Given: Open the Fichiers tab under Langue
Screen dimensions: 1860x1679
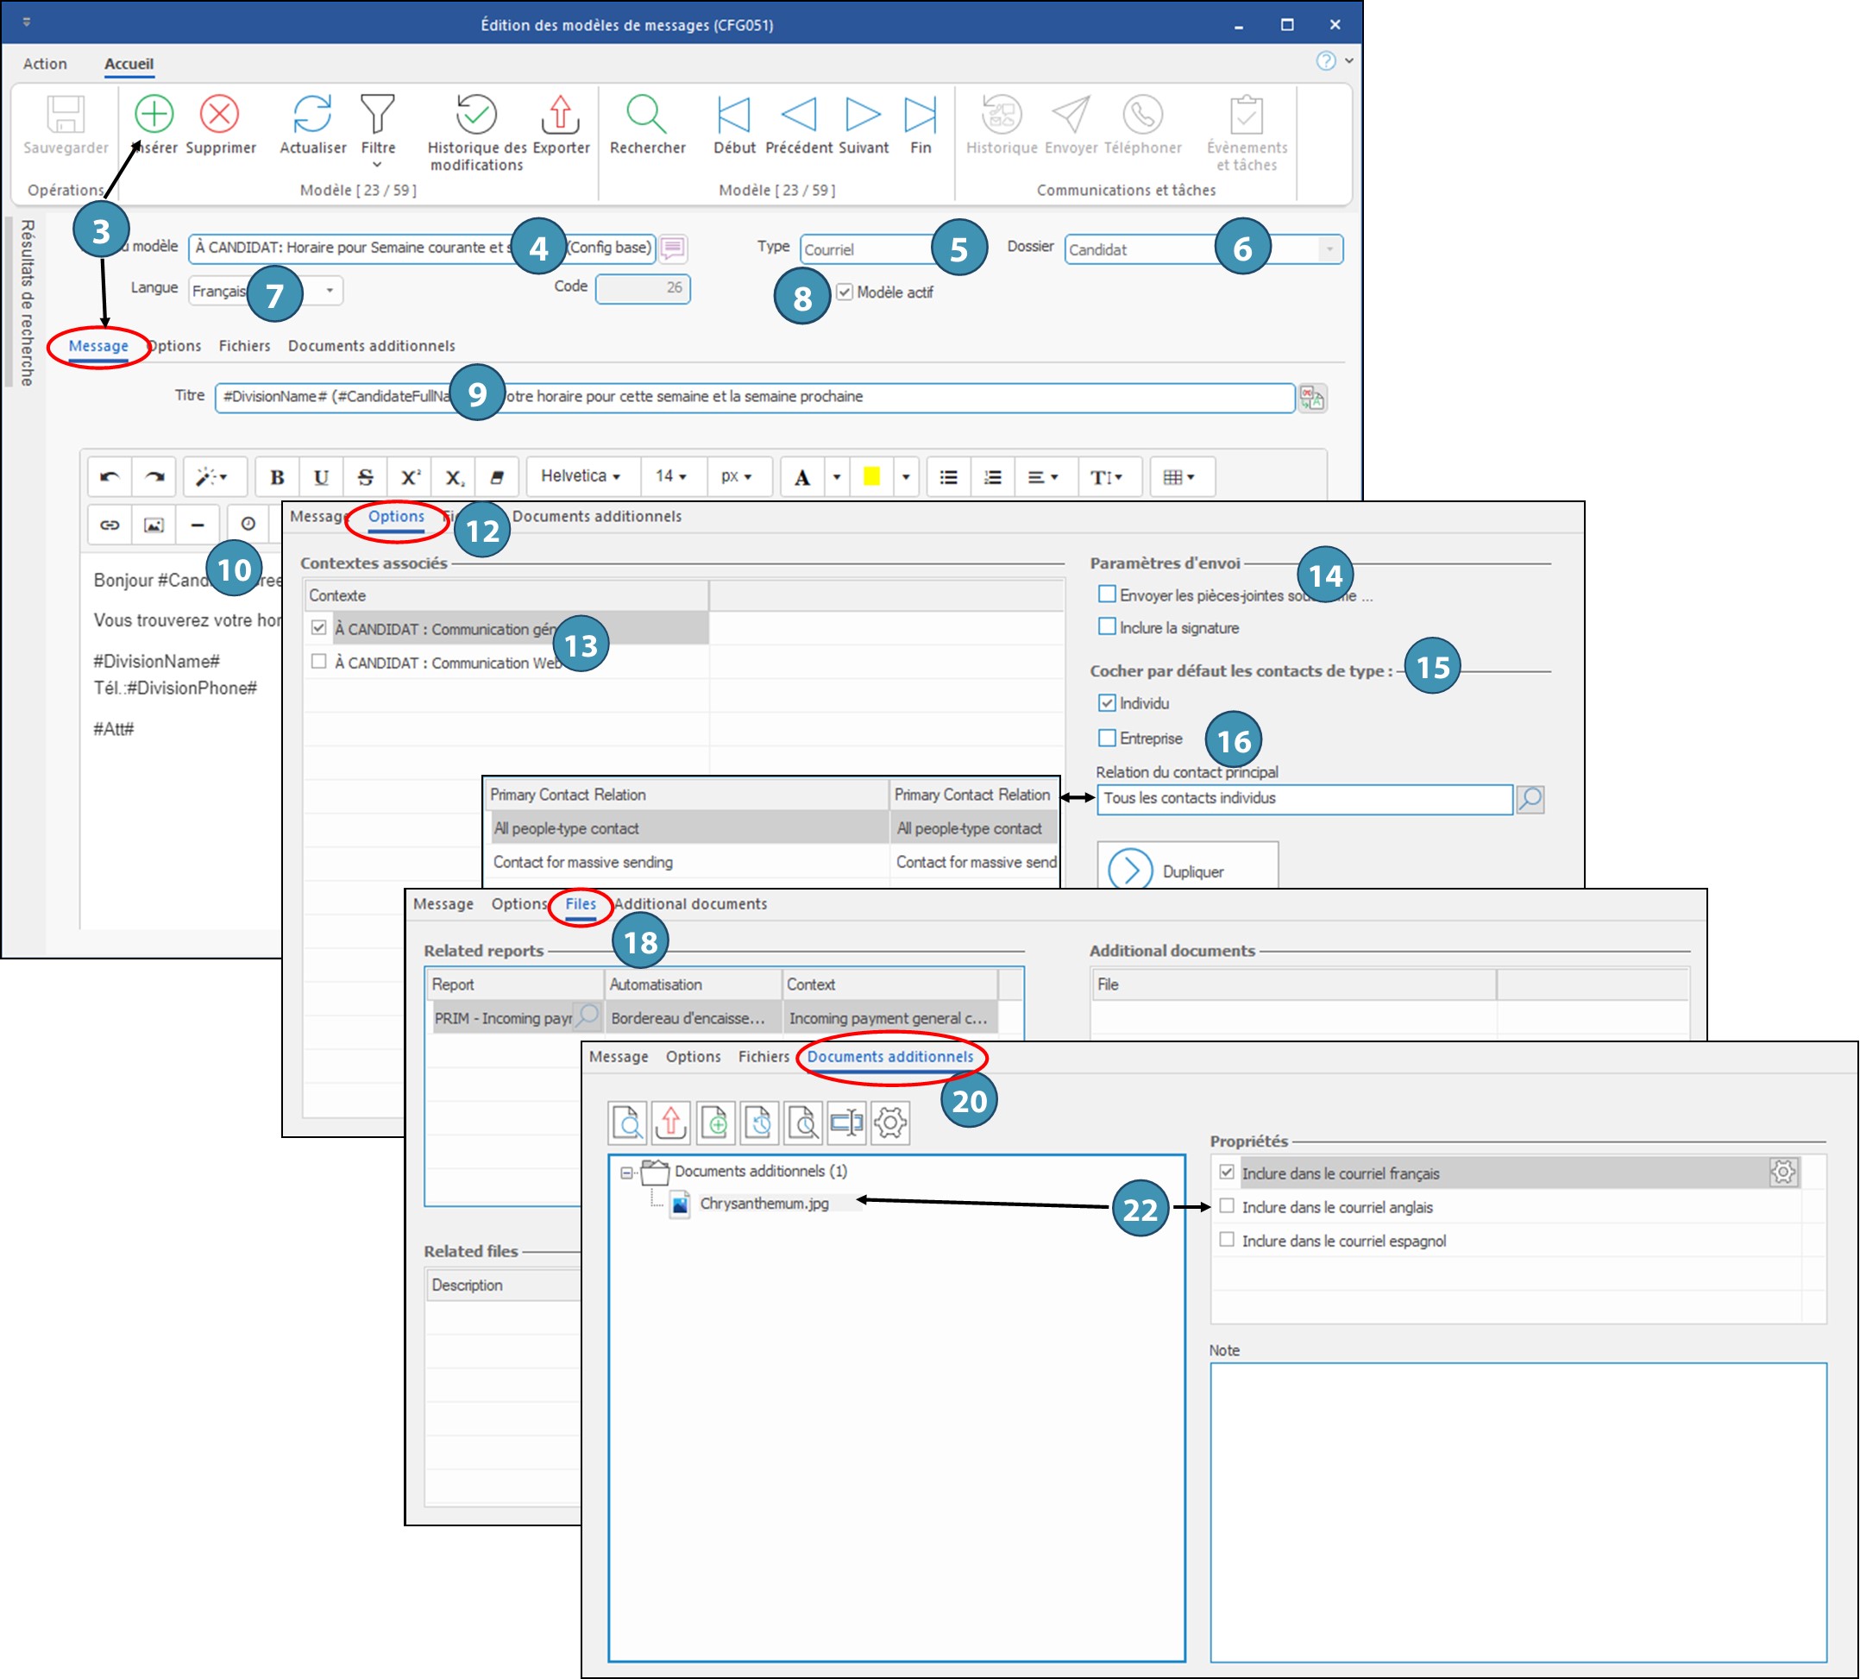Looking at the screenshot, I should pos(243,346).
